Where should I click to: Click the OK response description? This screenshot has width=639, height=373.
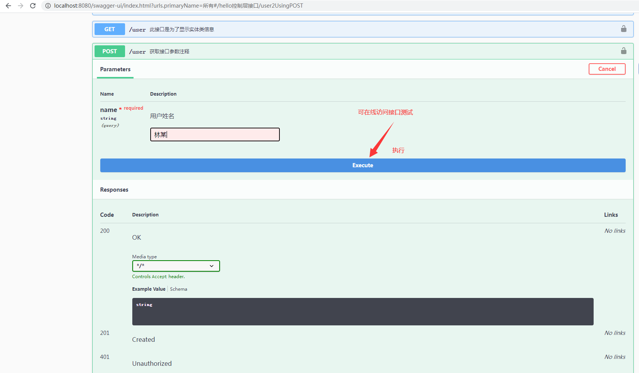[x=136, y=237]
